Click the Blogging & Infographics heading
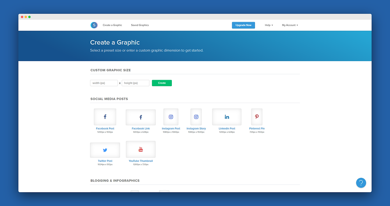 pyautogui.click(x=115, y=181)
